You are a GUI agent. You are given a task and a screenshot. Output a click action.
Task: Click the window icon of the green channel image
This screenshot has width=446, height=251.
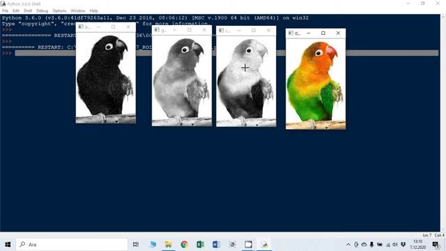point(157,30)
